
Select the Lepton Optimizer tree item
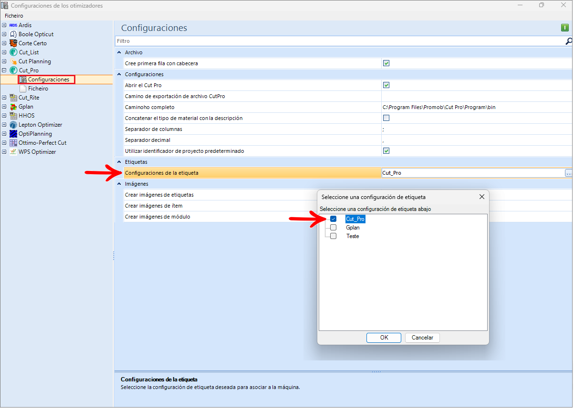tap(41, 125)
